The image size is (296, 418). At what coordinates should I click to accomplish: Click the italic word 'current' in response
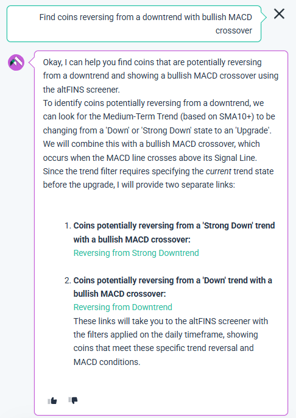tap(219, 171)
